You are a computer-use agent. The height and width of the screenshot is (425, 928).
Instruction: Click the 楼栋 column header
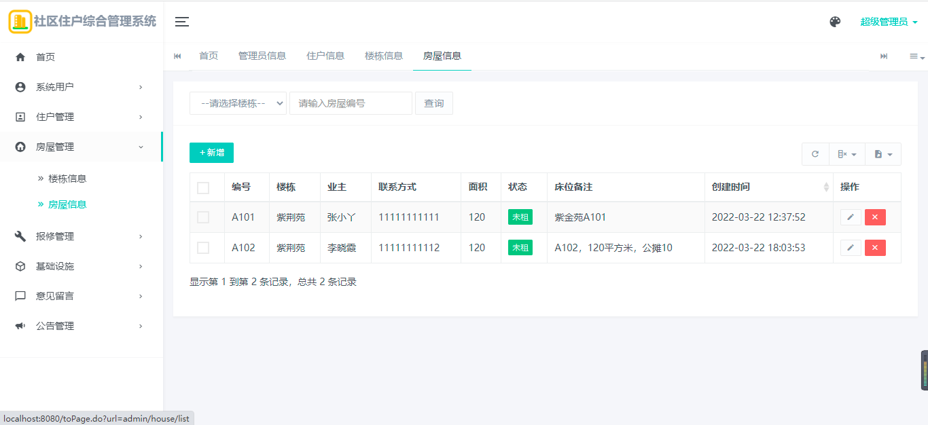(286, 187)
